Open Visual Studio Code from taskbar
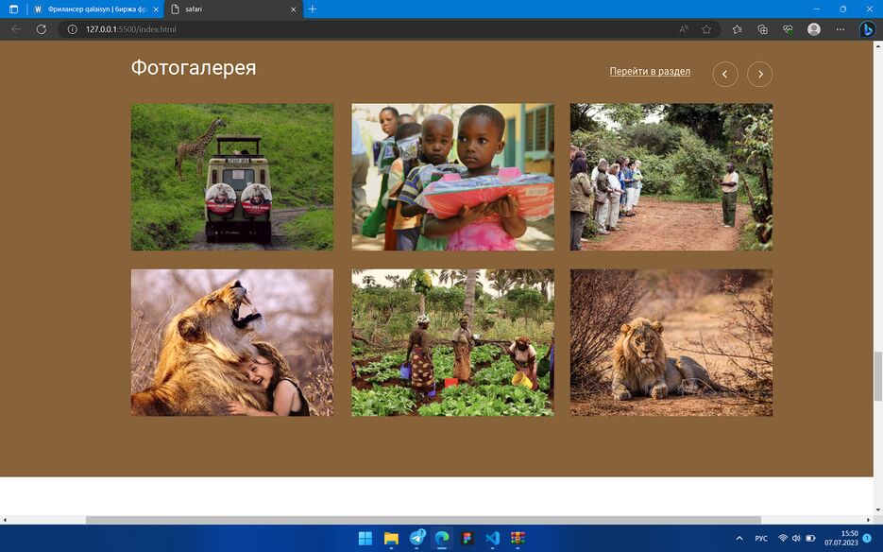883x552 pixels. pyautogui.click(x=492, y=538)
